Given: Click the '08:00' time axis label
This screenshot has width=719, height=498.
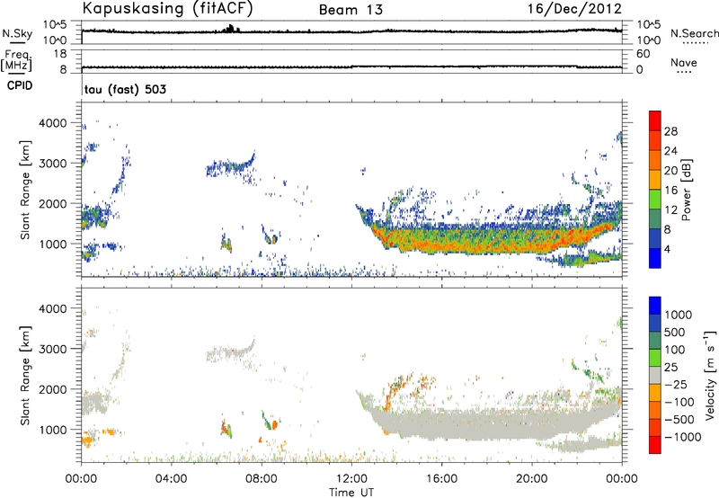Looking at the screenshot, I should tap(262, 479).
